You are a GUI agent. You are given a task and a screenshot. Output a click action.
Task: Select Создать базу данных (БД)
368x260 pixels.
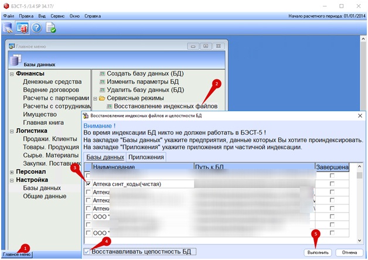tap(145, 74)
